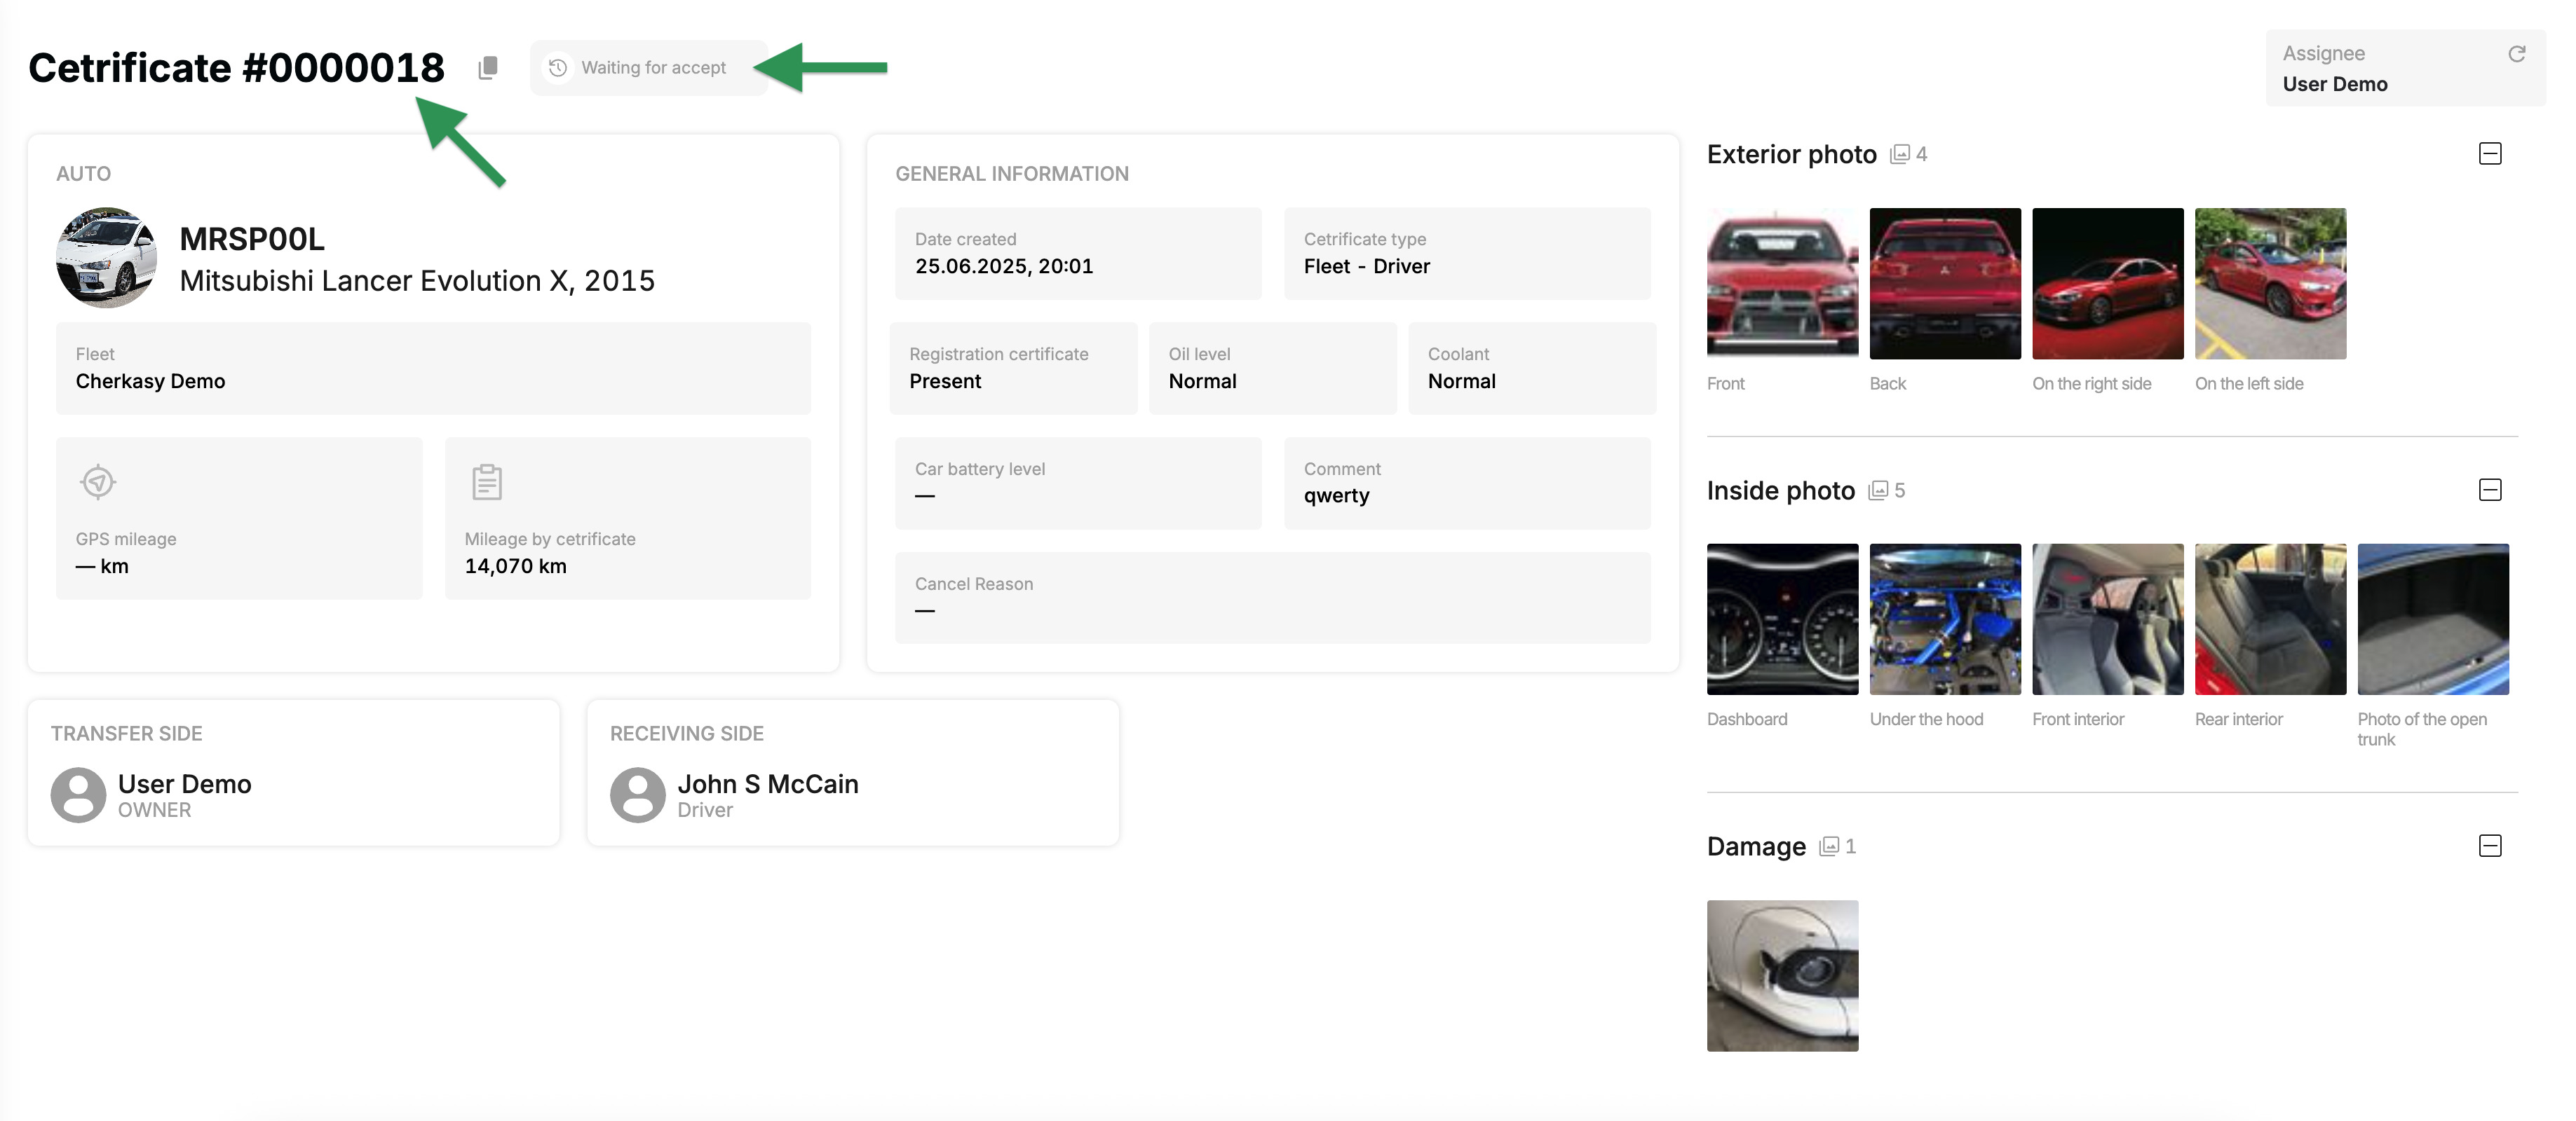
Task: Click the Waiting for accept status clock icon
Action: coord(558,68)
